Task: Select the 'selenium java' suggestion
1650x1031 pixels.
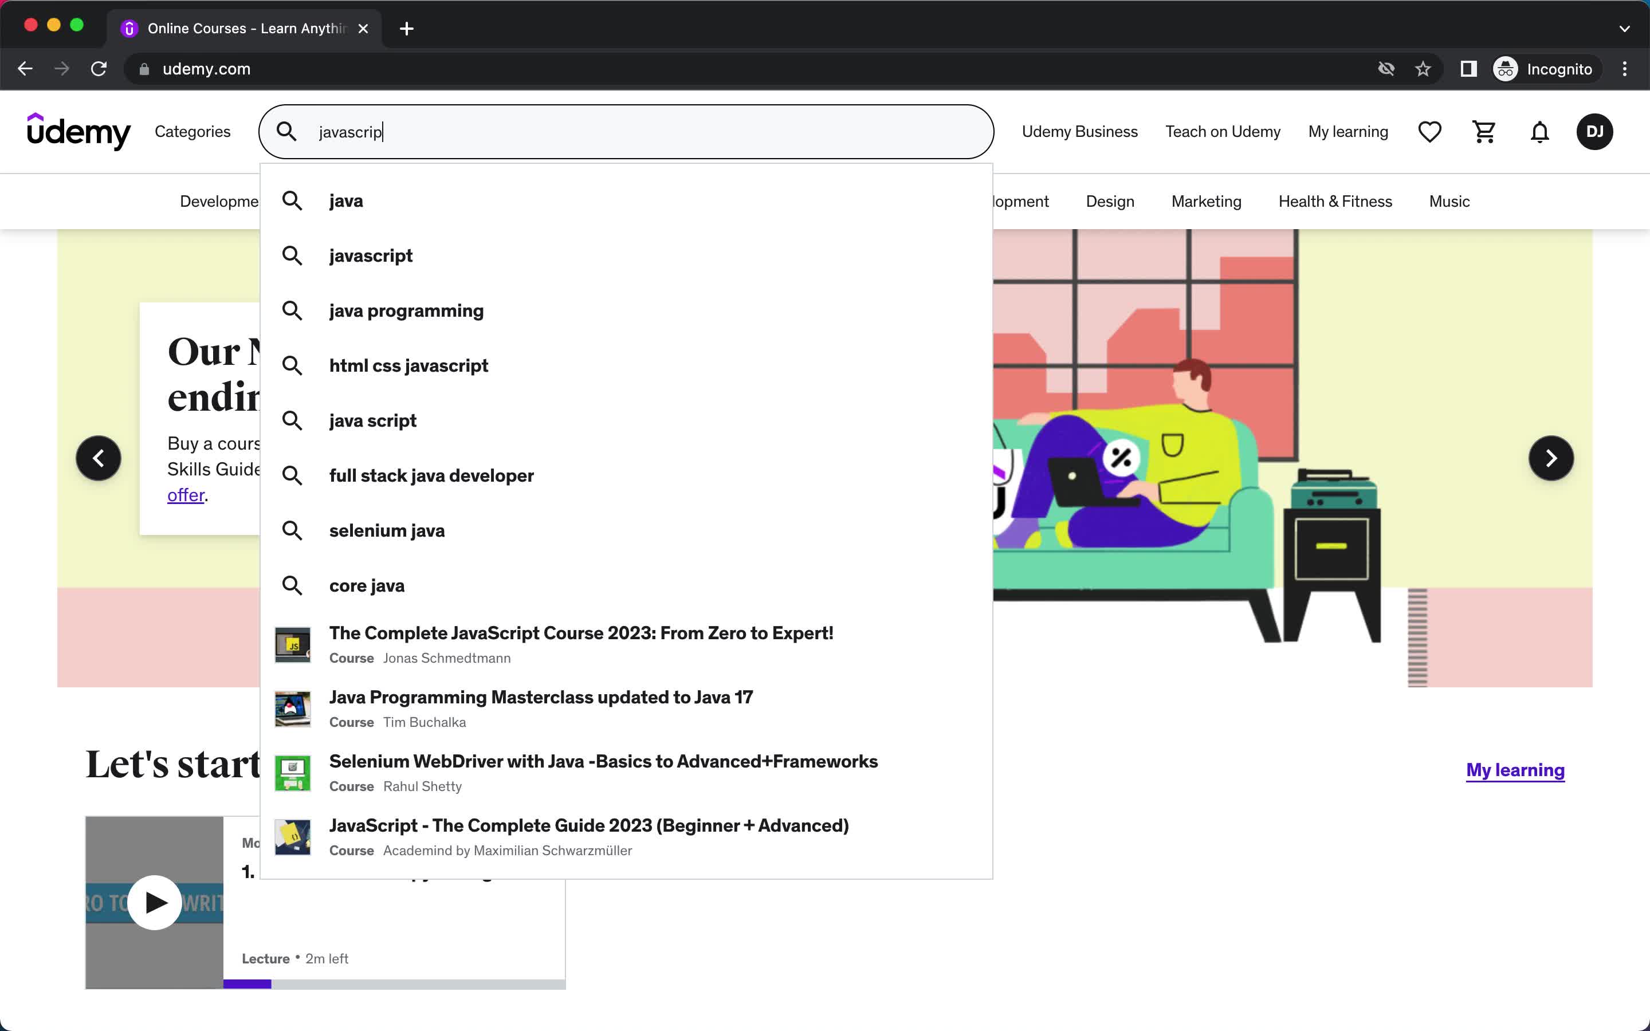Action: [626, 530]
